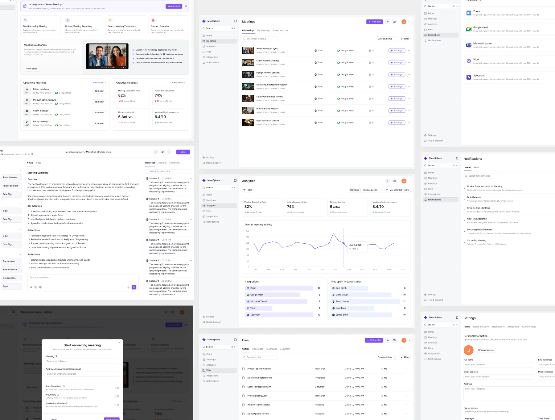Click the microphone icon in the message box
The image size is (555, 420).
(128, 287)
